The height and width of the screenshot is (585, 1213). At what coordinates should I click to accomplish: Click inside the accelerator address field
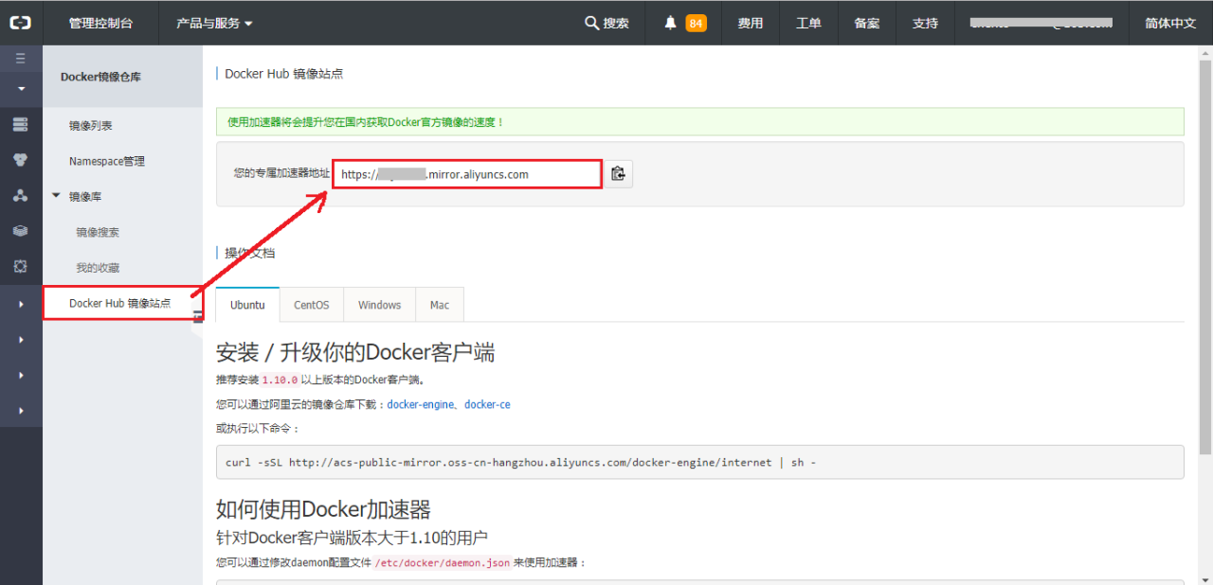click(466, 173)
